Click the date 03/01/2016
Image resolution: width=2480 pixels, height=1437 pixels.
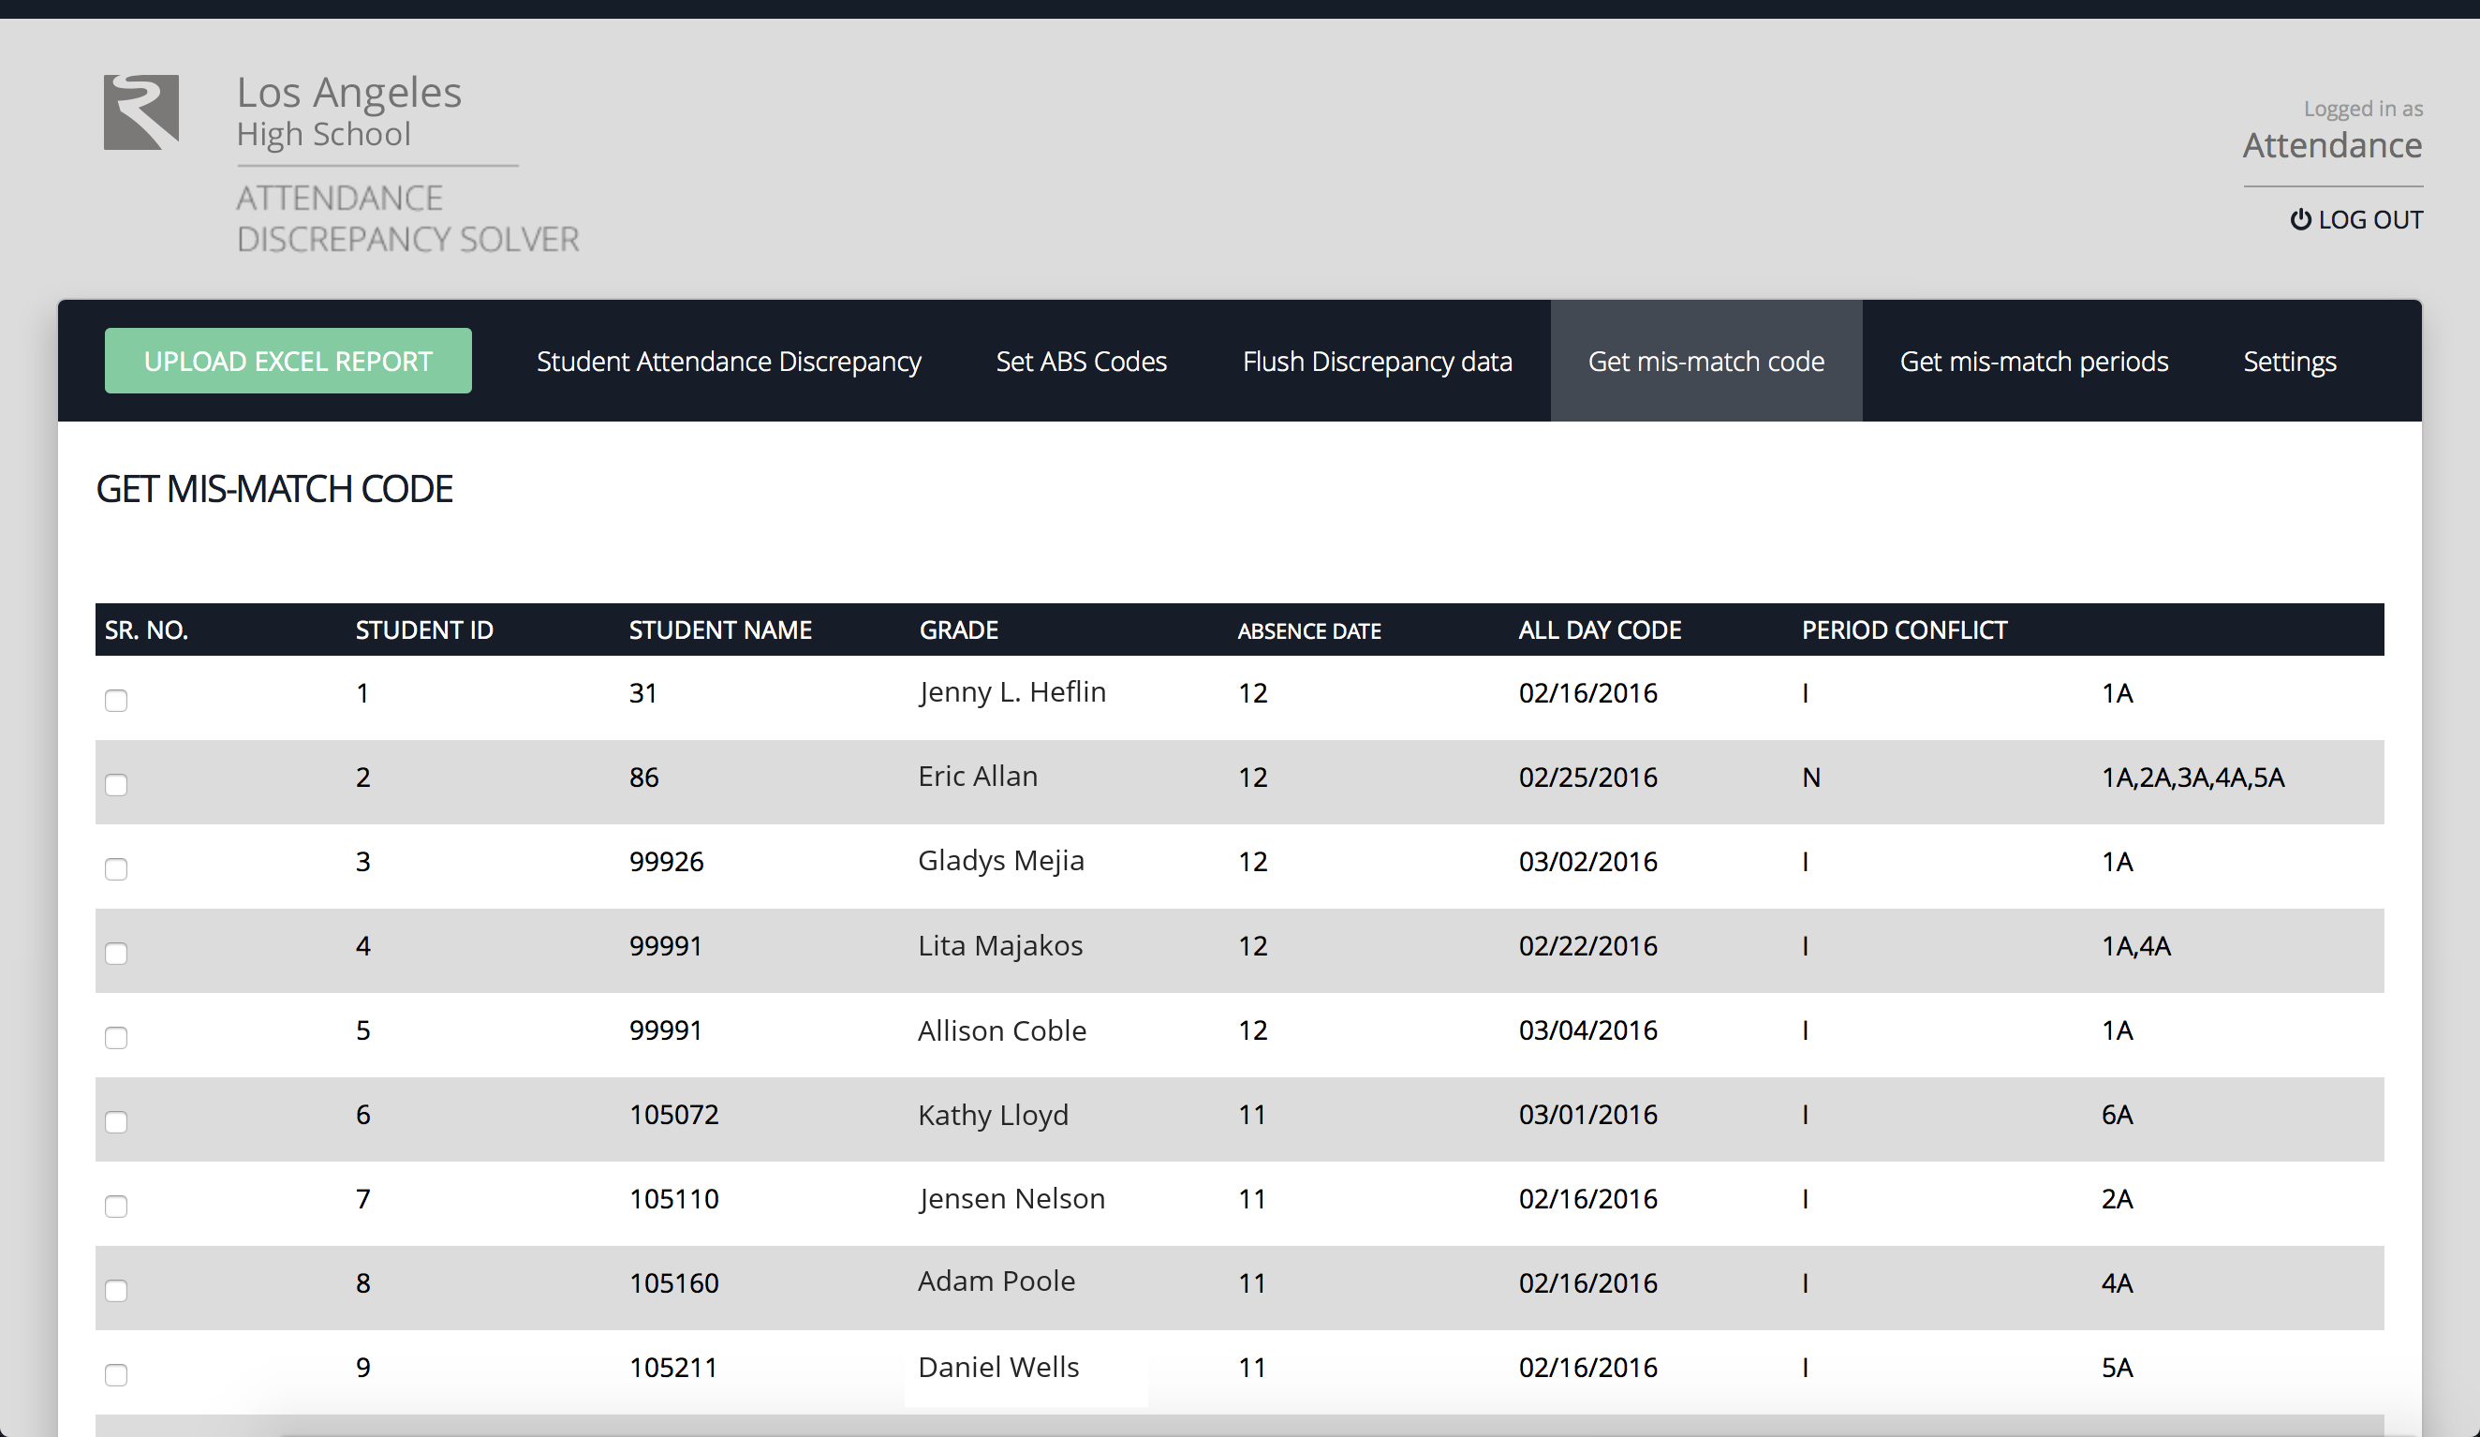tap(1587, 1115)
